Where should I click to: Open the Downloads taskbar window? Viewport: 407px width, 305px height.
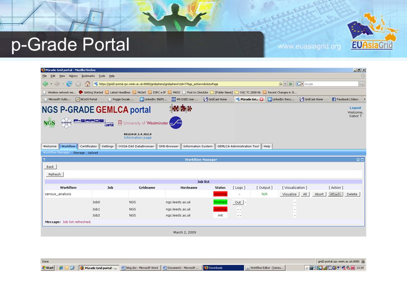point(223,268)
